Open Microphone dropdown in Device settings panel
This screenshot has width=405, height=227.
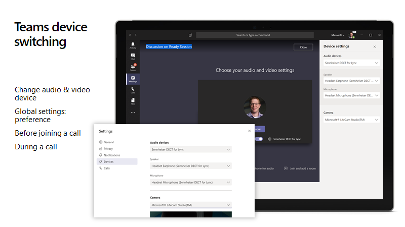pos(351,95)
